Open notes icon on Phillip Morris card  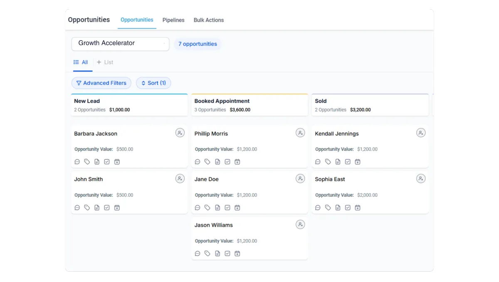tap(217, 162)
